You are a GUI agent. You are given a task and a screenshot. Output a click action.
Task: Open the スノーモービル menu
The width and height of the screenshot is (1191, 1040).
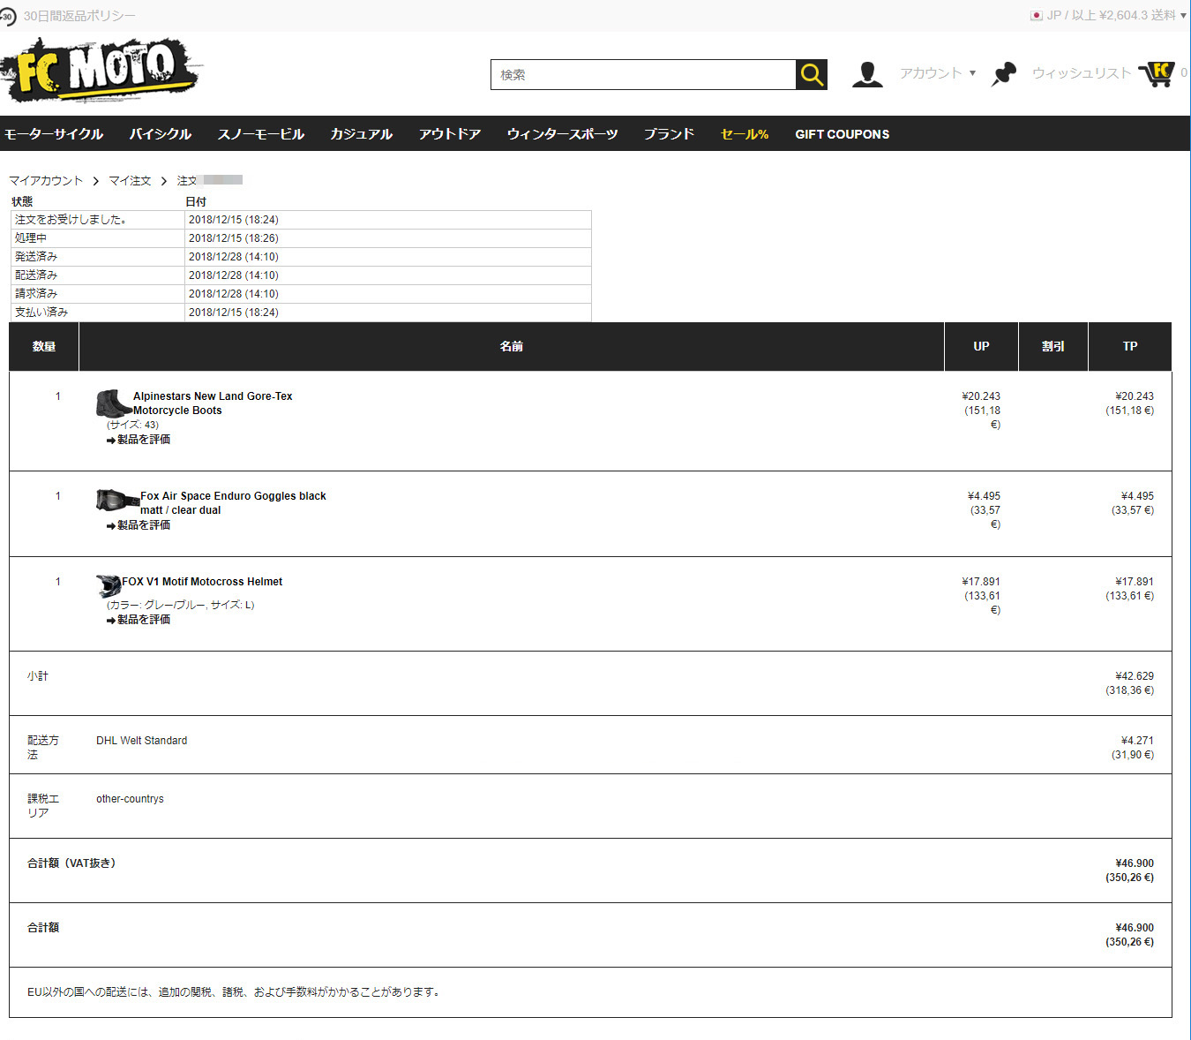point(261,134)
